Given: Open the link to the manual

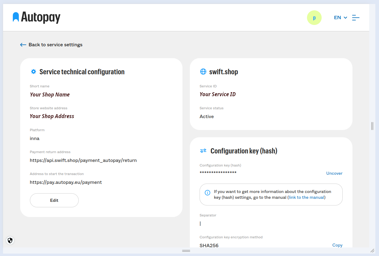Looking at the screenshot, I should click(x=306, y=197).
